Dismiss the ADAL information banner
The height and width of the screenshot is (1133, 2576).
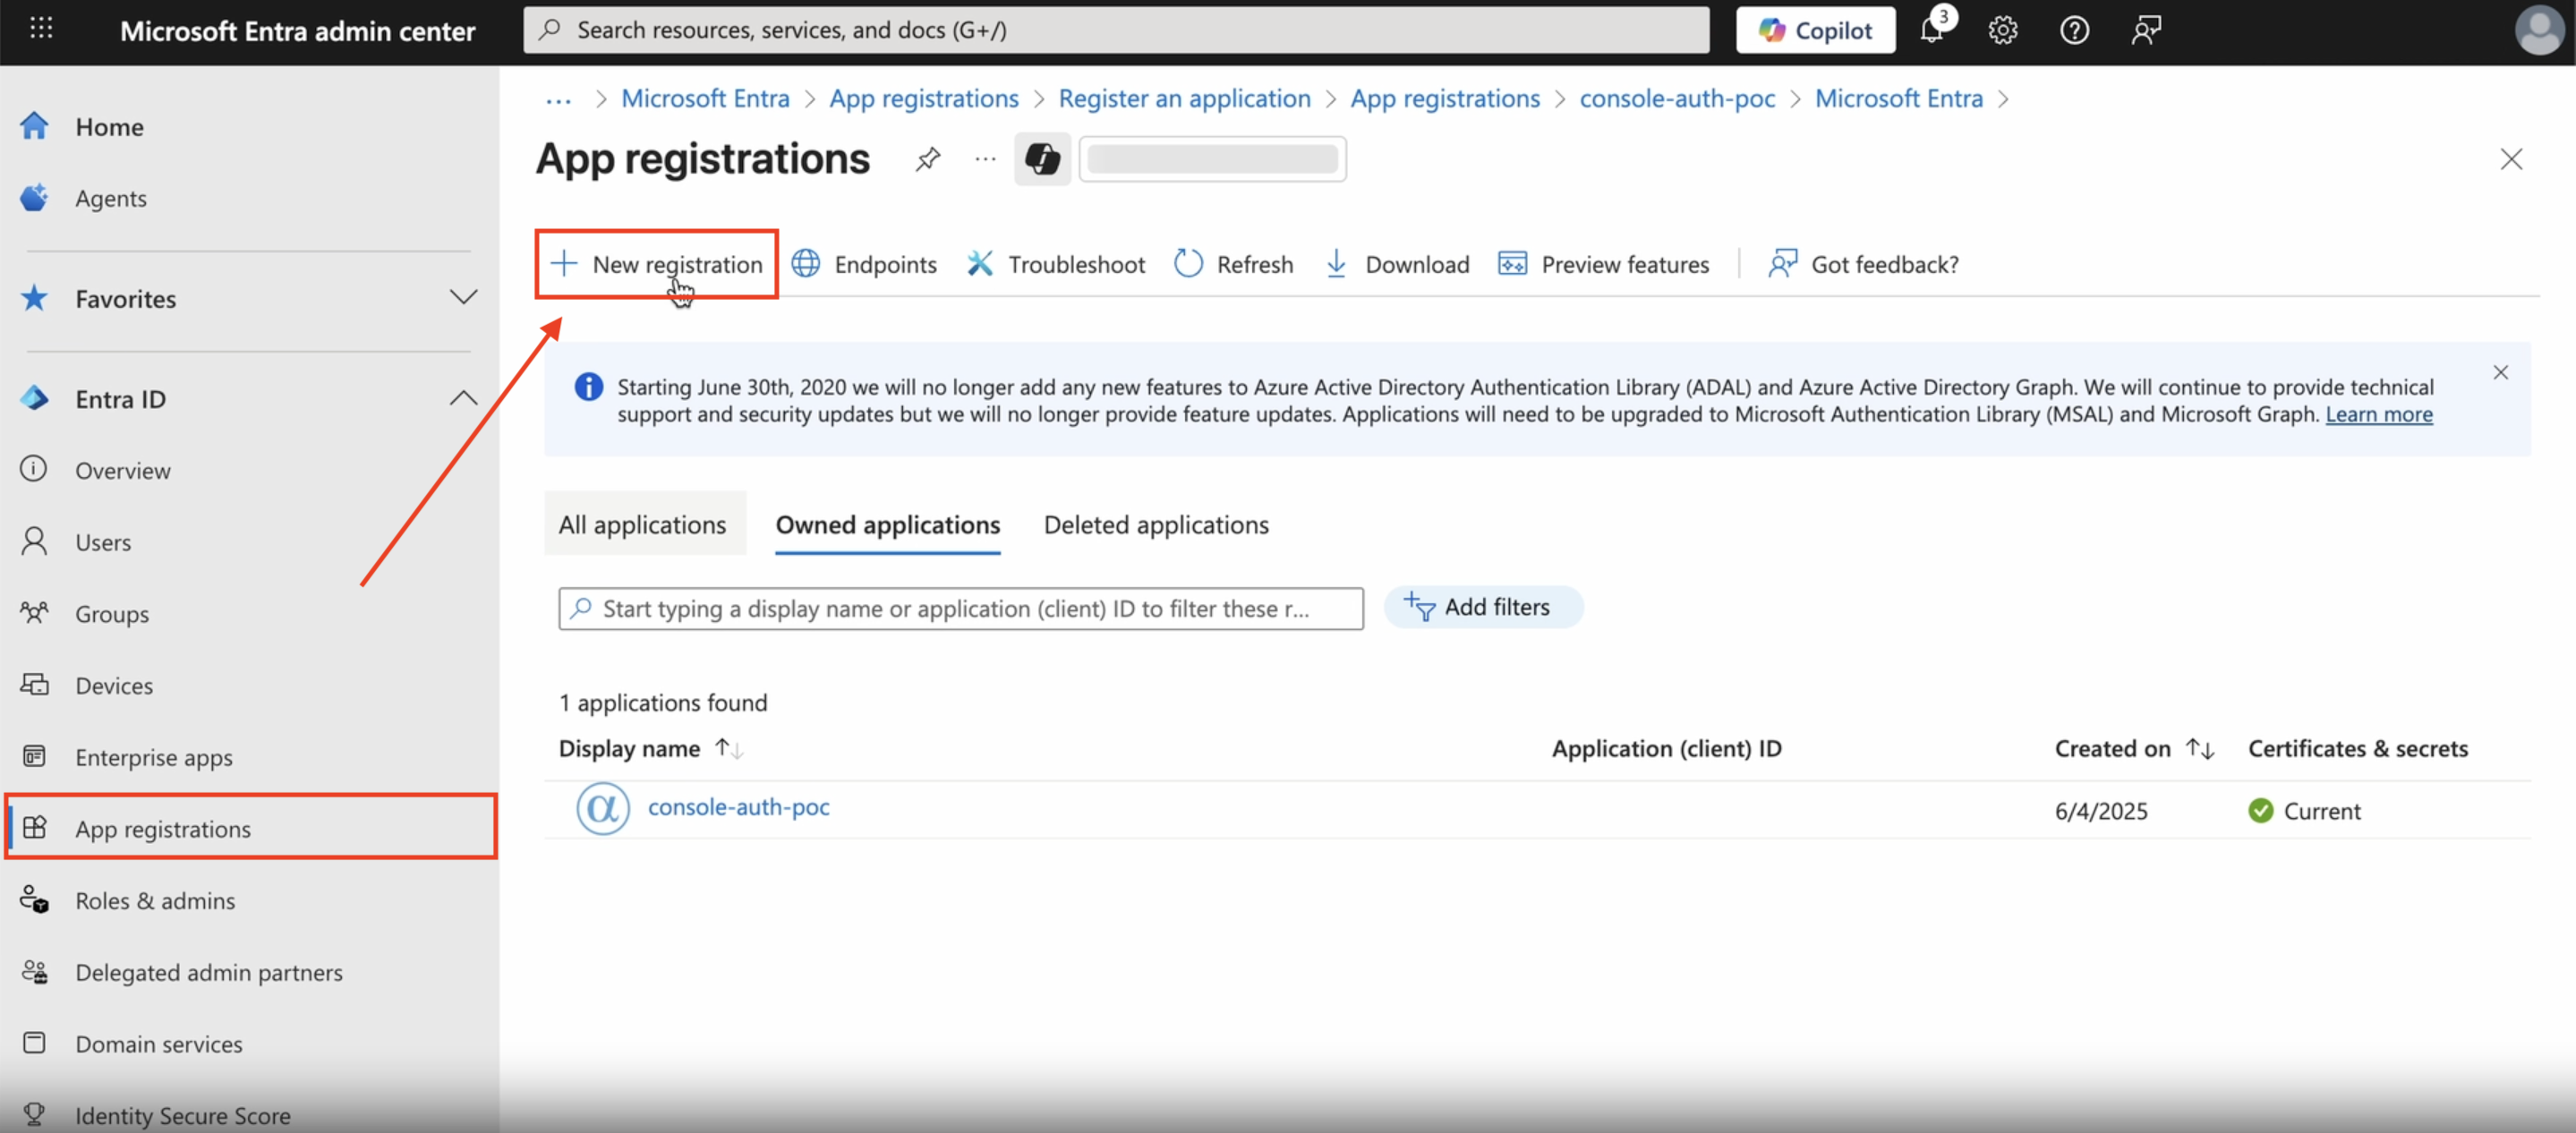pos(2500,372)
